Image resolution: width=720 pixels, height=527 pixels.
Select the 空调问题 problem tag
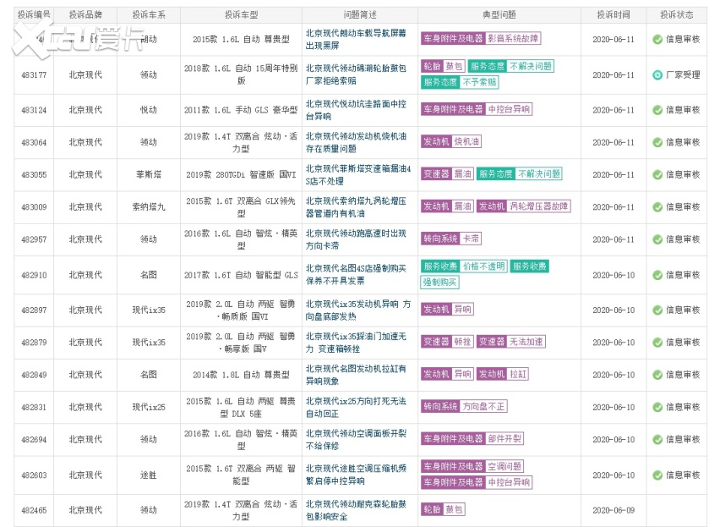click(x=505, y=466)
